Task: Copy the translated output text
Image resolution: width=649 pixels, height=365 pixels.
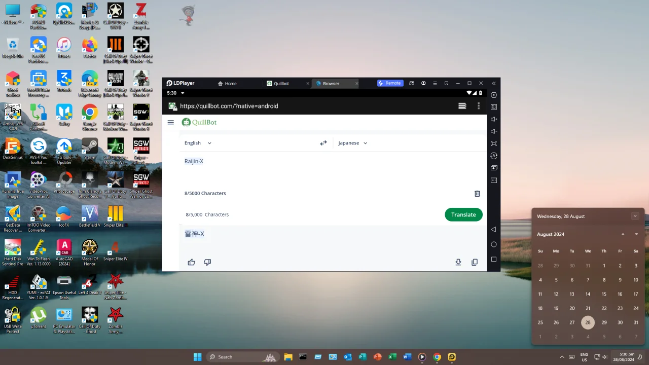Action: click(475, 262)
